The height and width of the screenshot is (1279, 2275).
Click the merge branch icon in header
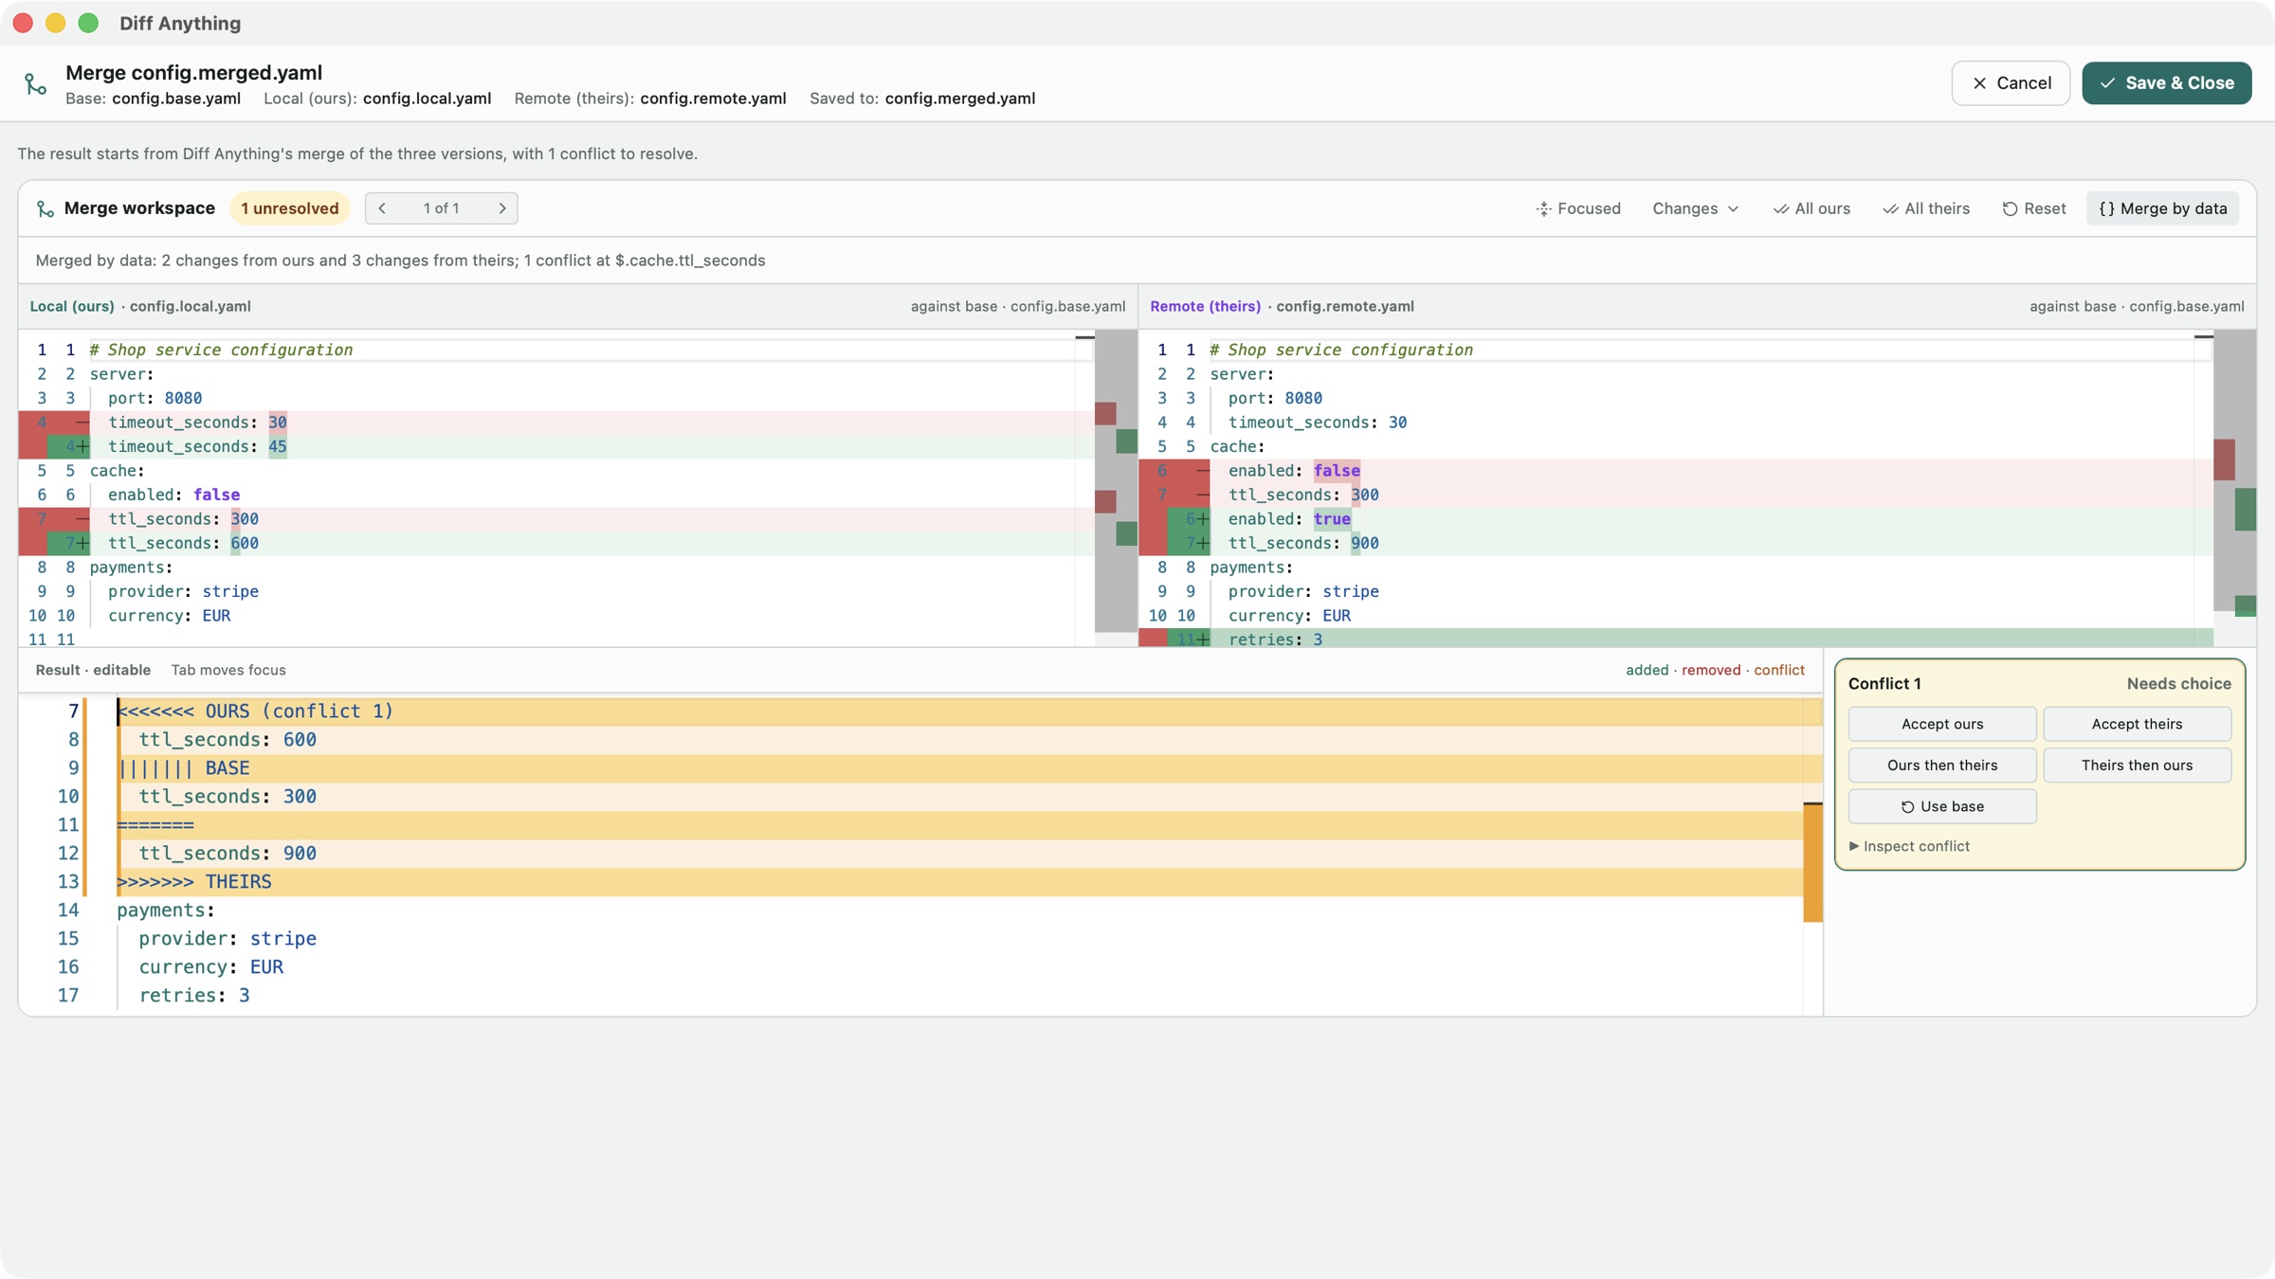point(35,84)
